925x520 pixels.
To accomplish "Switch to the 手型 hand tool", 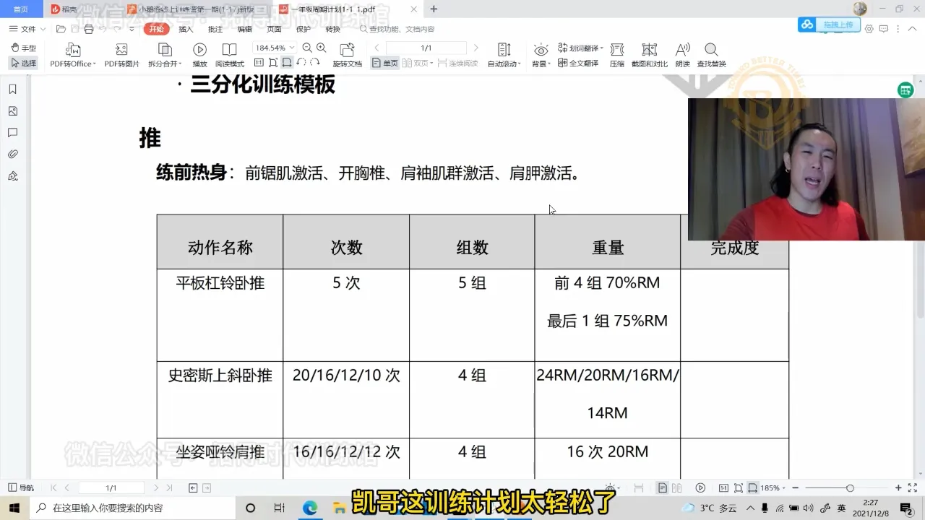I will coord(23,48).
